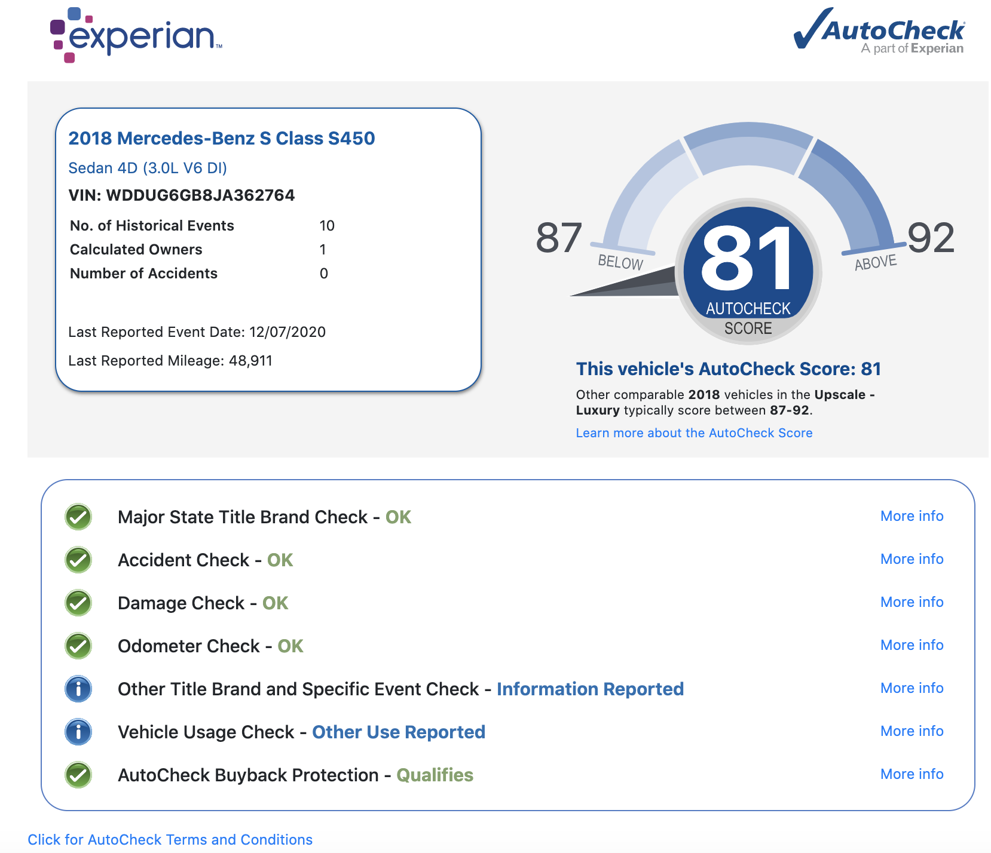This screenshot has width=991, height=853.
Task: Click the Other Title Brand and Specific Event Check label
Action: [298, 689]
